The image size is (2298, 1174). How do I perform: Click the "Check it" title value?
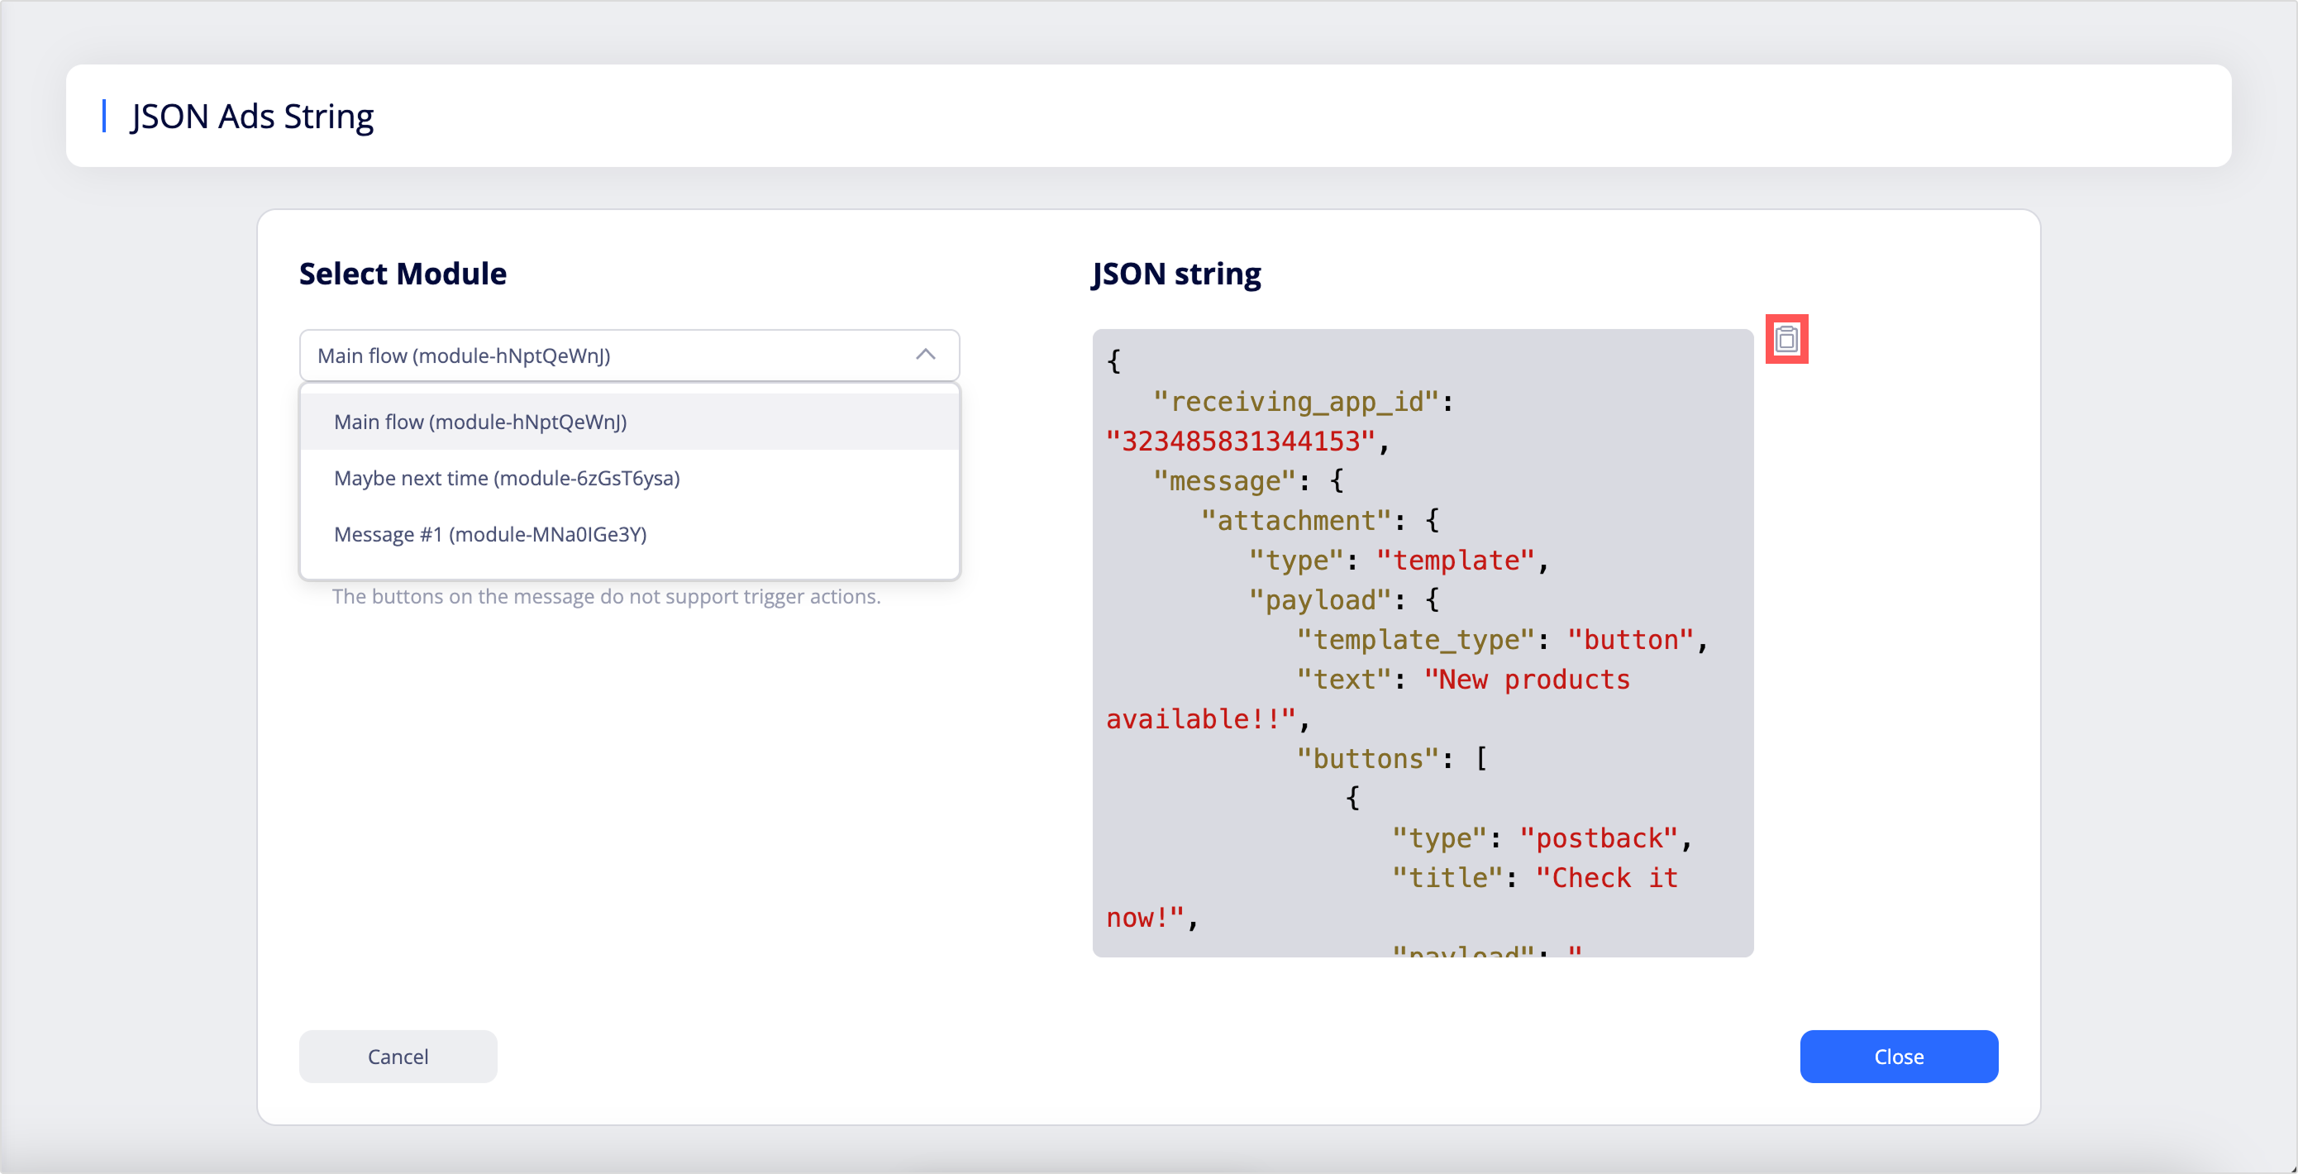point(1606,878)
